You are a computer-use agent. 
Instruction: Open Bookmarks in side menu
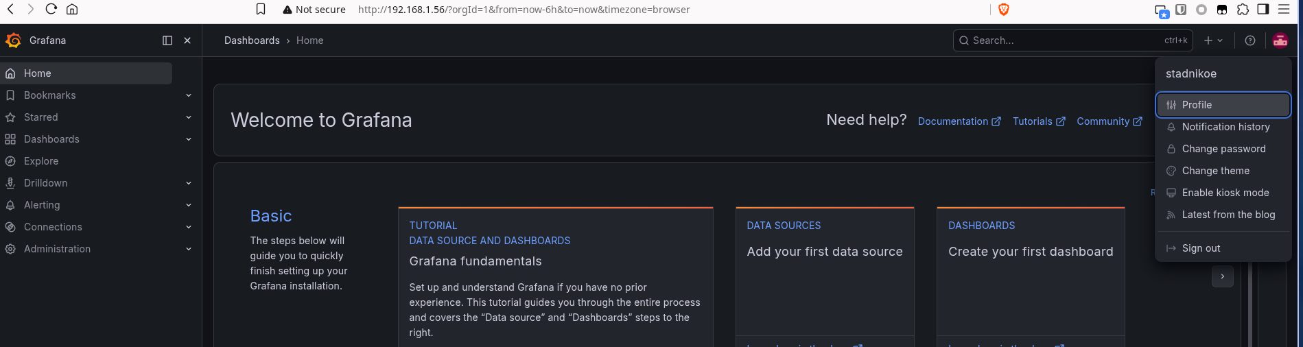(x=49, y=95)
